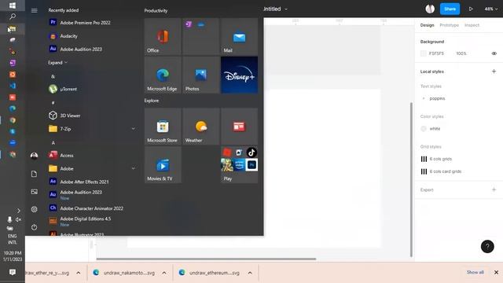Viewport: 503px width, 283px height.
Task: Open the undraw_ethereum svg download
Action: click(x=210, y=273)
